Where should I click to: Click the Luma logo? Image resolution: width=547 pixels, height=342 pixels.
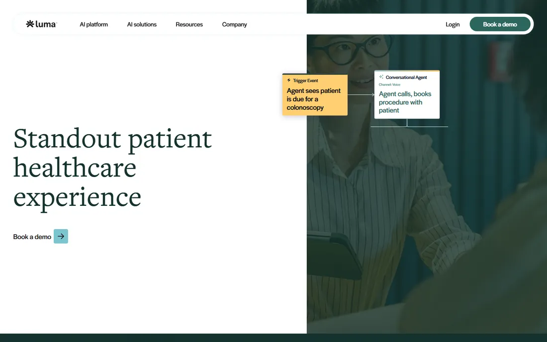41,24
